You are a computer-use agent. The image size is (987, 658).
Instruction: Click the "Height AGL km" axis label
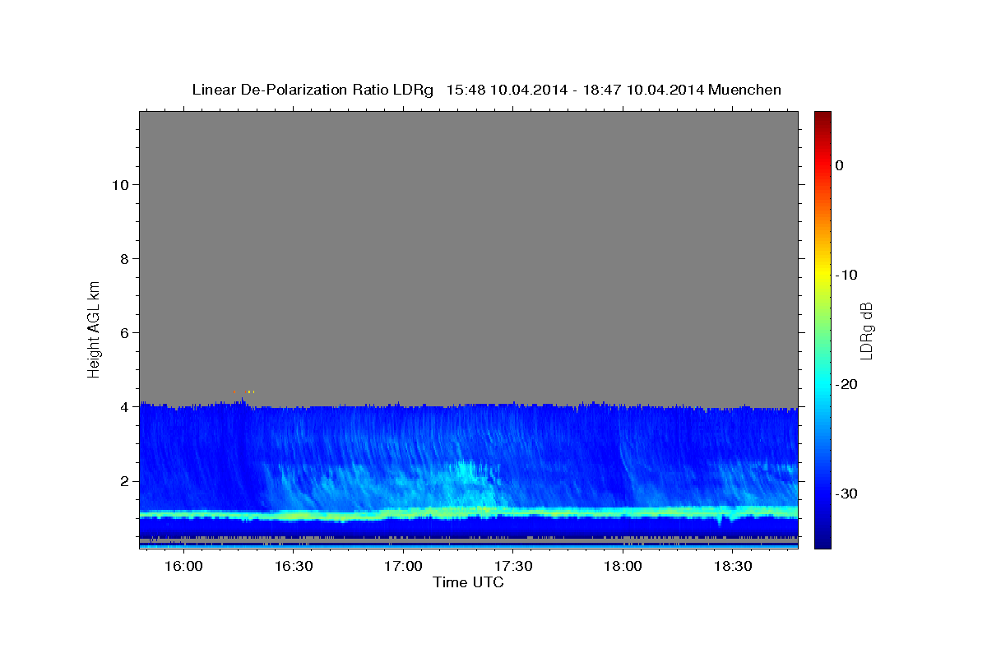[x=94, y=329]
